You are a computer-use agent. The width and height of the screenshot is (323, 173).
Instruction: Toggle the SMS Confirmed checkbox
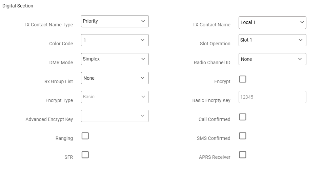coord(243,136)
